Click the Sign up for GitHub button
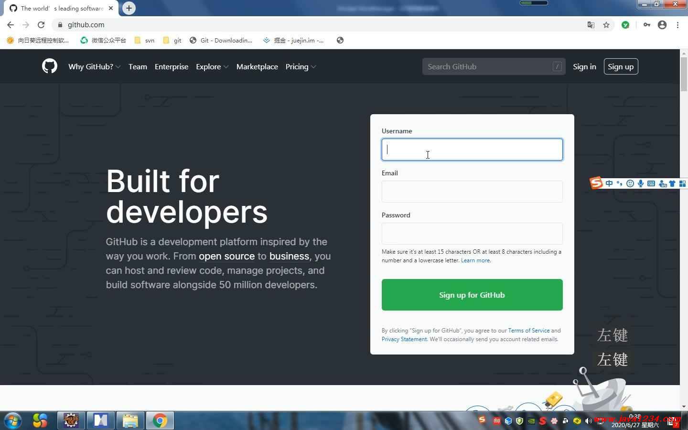 tap(472, 295)
